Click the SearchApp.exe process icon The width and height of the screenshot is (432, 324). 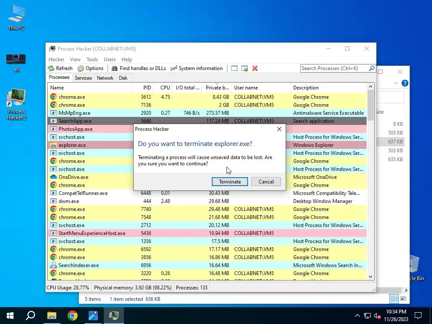54,121
